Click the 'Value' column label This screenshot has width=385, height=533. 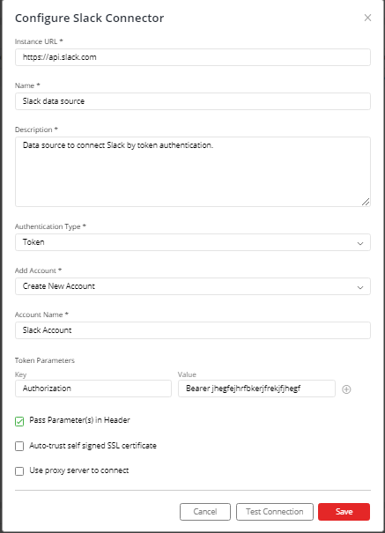[x=187, y=374]
